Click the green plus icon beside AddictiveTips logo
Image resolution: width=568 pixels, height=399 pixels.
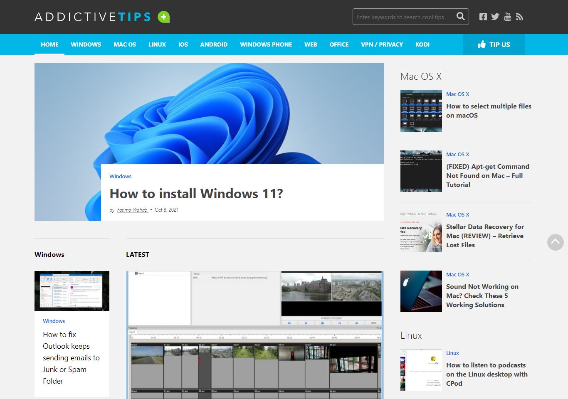[x=163, y=17]
